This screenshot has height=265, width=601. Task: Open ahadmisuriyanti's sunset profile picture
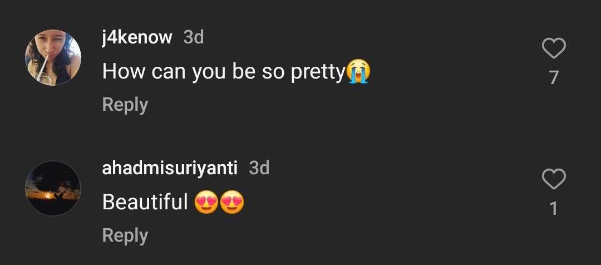(x=53, y=188)
